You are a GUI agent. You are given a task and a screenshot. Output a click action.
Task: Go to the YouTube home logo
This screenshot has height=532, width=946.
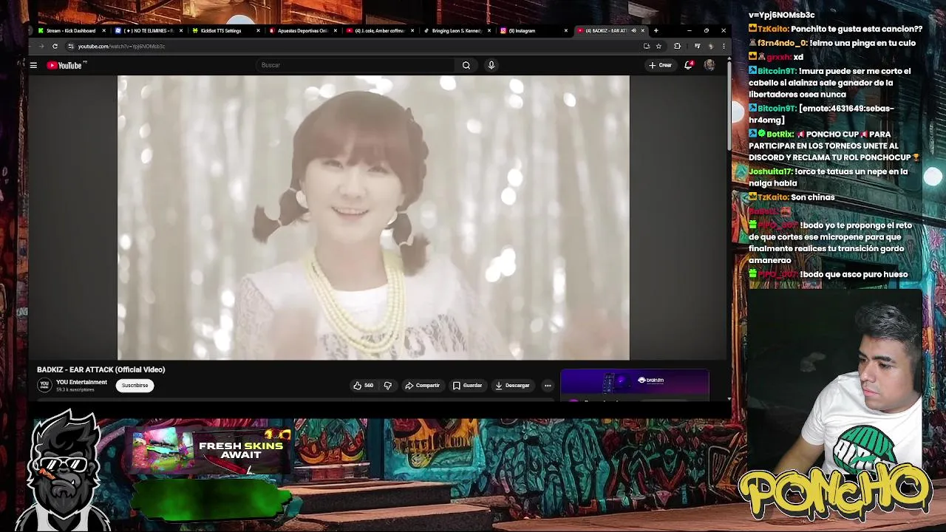point(65,65)
